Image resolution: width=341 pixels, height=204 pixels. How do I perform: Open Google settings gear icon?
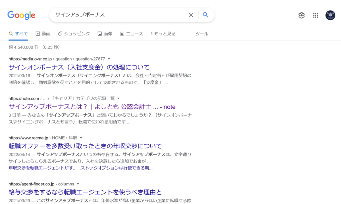[x=302, y=15]
